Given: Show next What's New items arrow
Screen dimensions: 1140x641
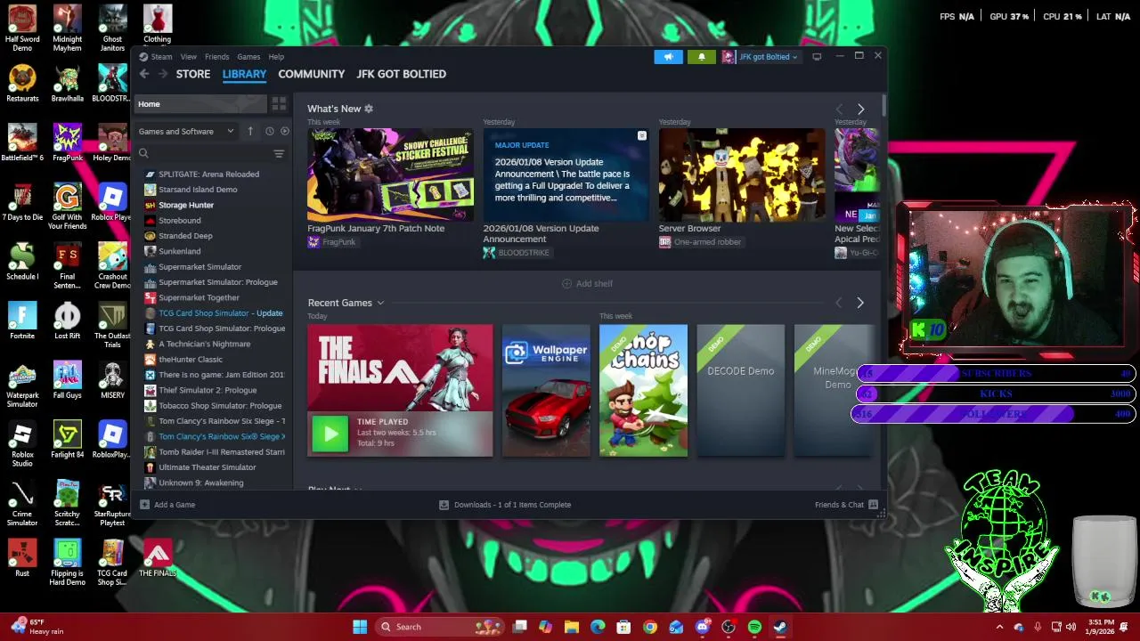Looking at the screenshot, I should (x=860, y=109).
